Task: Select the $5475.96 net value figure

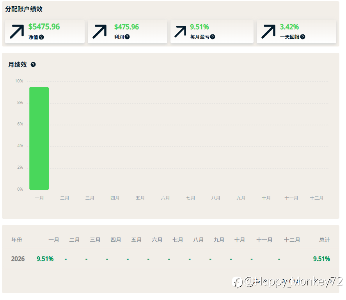Action: click(44, 27)
